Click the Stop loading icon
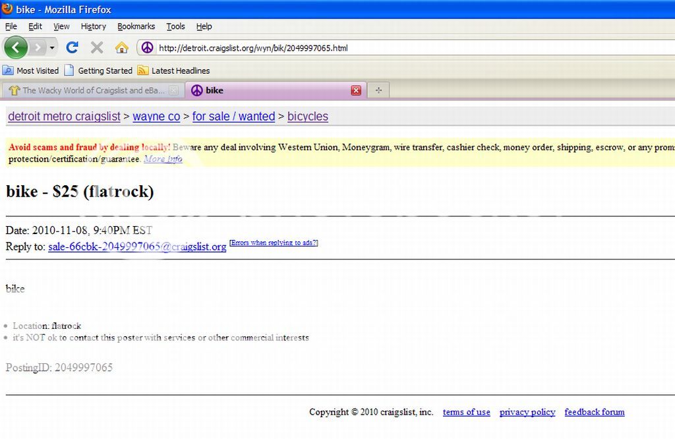The height and width of the screenshot is (439, 675). 97,47
